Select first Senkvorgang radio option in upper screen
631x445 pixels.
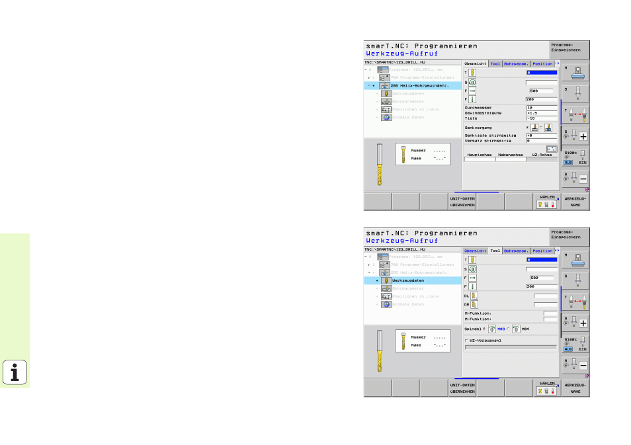pos(527,128)
